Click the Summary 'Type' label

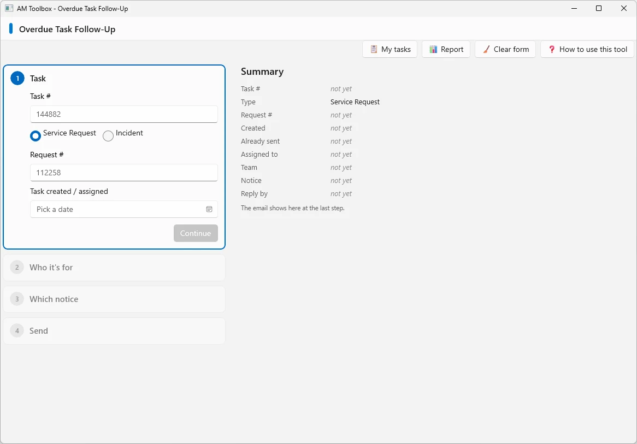[248, 102]
